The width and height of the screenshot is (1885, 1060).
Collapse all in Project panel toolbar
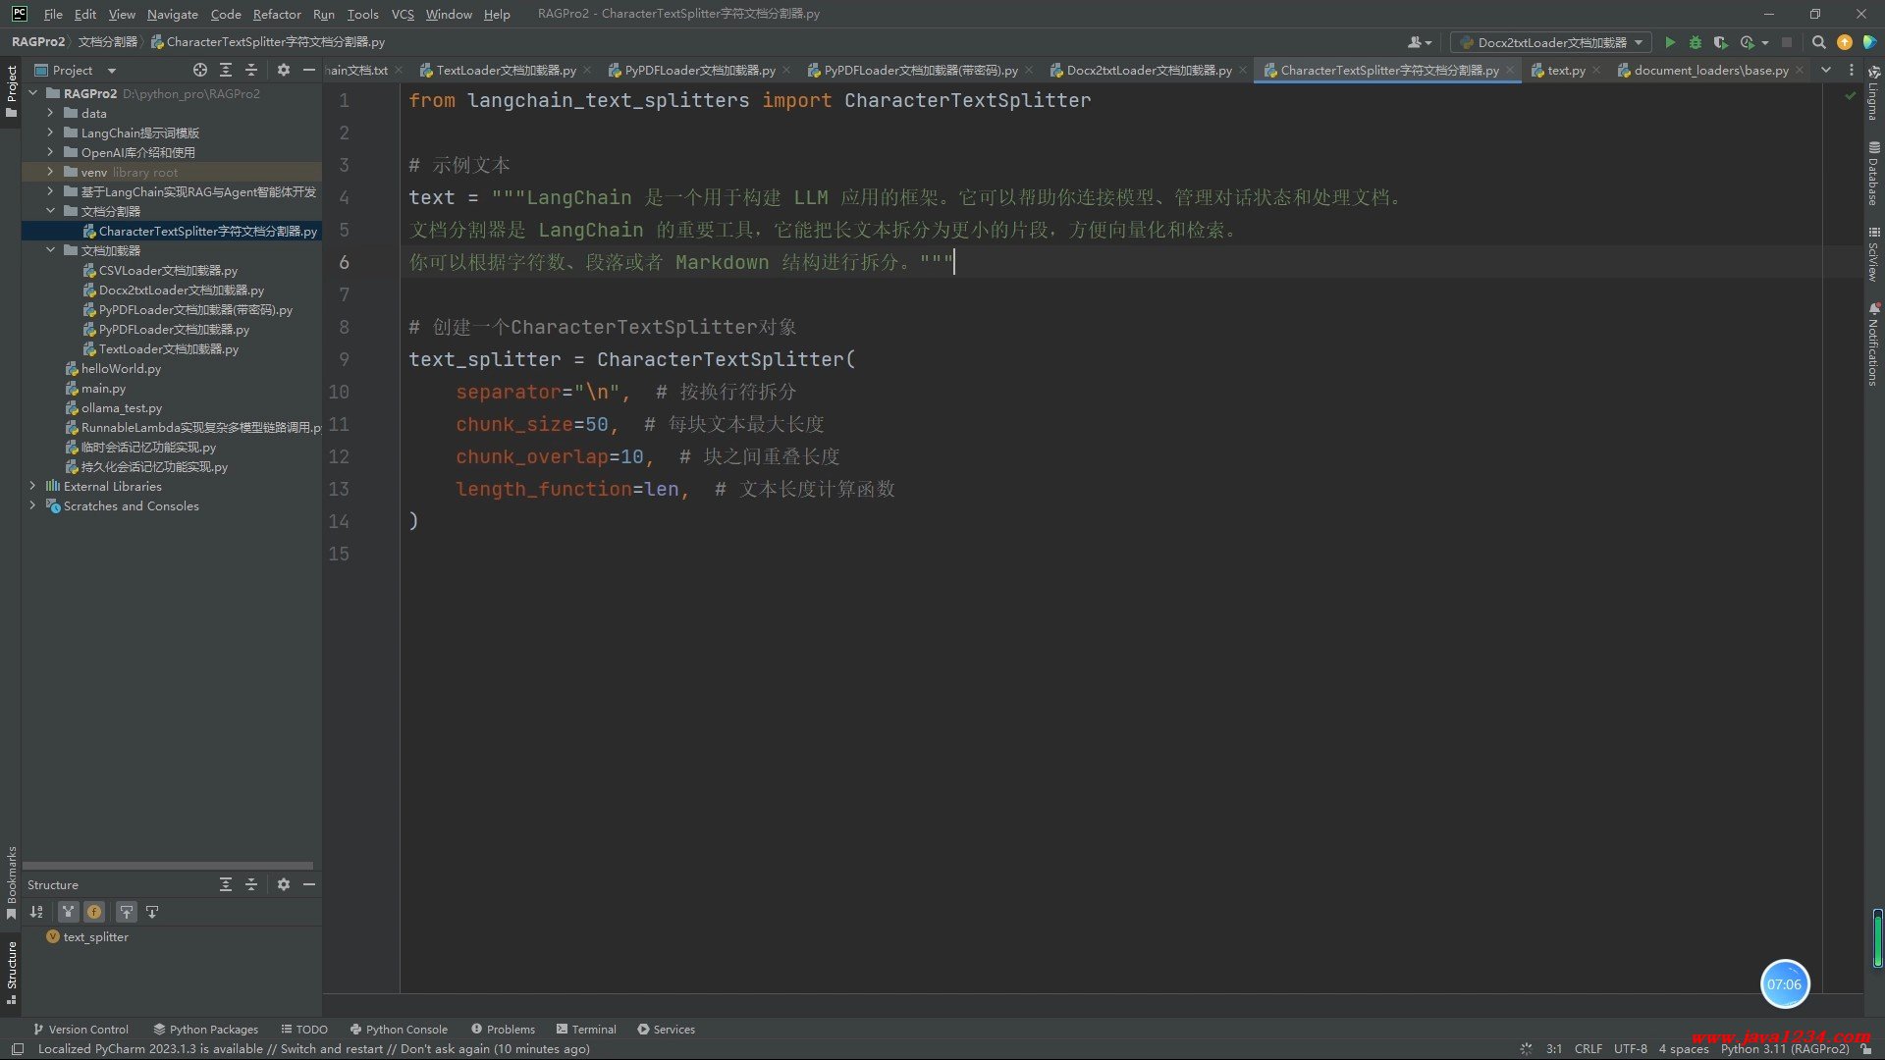tap(251, 70)
